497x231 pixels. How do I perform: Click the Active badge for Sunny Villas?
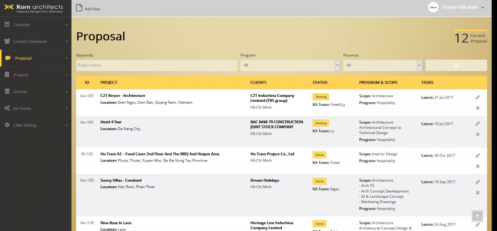coord(319,181)
